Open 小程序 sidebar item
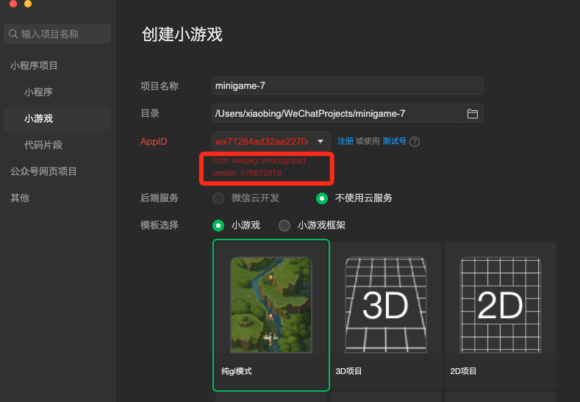The image size is (580, 402). (x=38, y=92)
